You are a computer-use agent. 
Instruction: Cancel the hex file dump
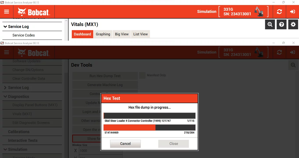[125, 143]
